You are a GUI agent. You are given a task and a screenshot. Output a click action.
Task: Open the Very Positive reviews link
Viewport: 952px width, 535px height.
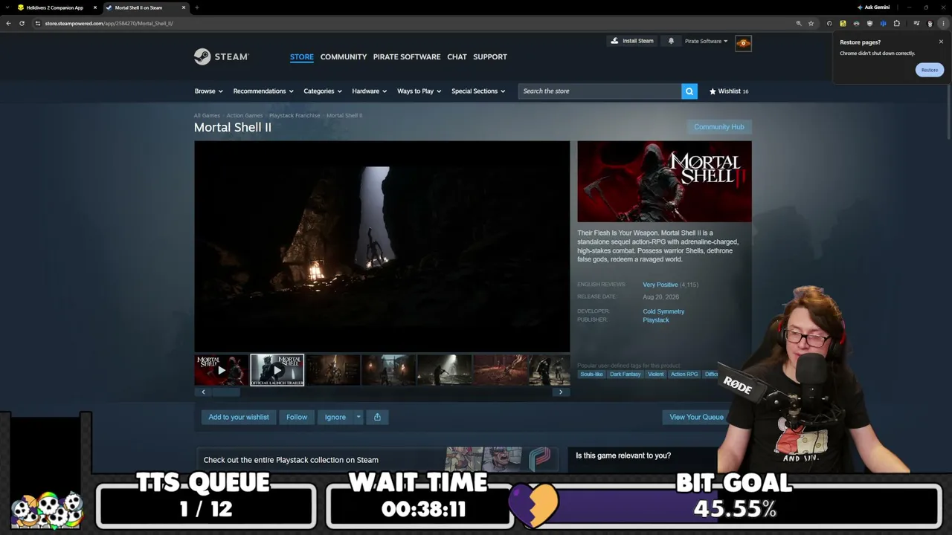[660, 285]
